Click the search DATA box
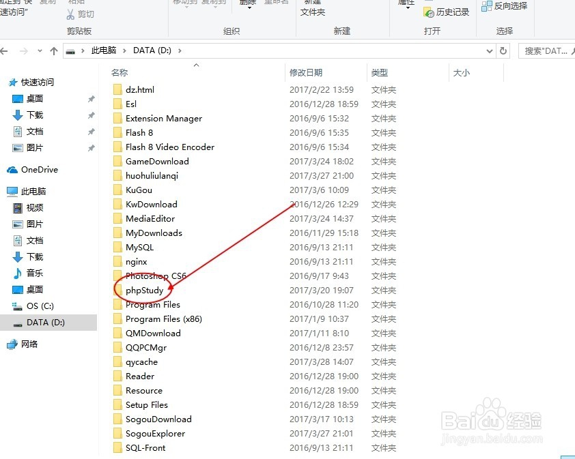 546,51
